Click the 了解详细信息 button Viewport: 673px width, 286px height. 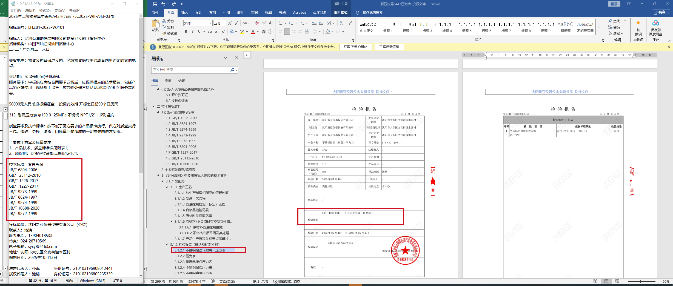[389, 47]
